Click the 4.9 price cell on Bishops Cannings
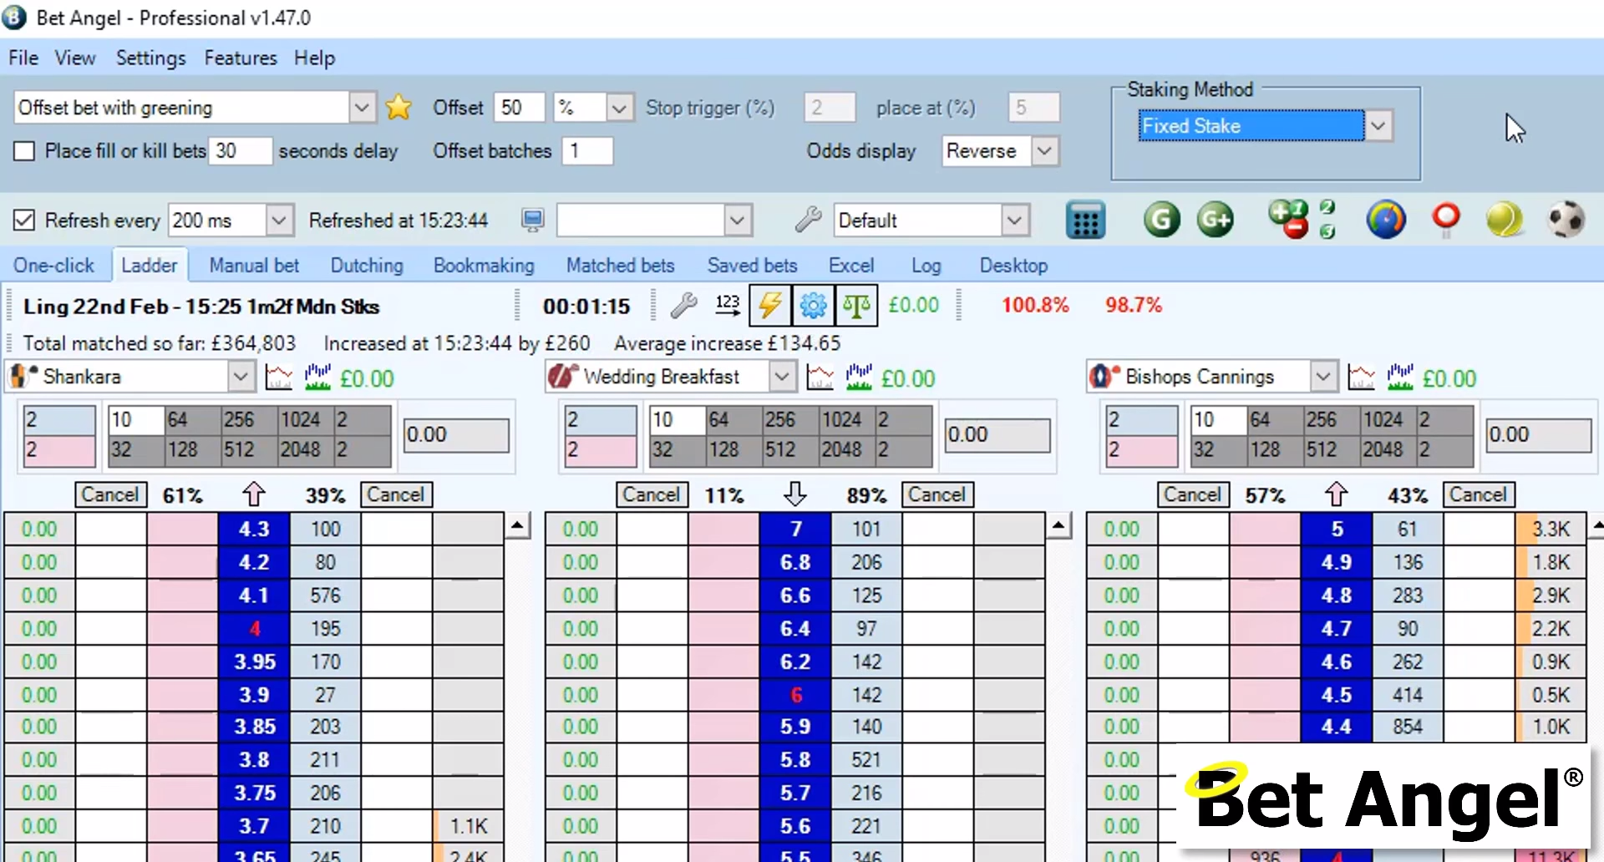Screen dimensions: 1604x862 1337,562
